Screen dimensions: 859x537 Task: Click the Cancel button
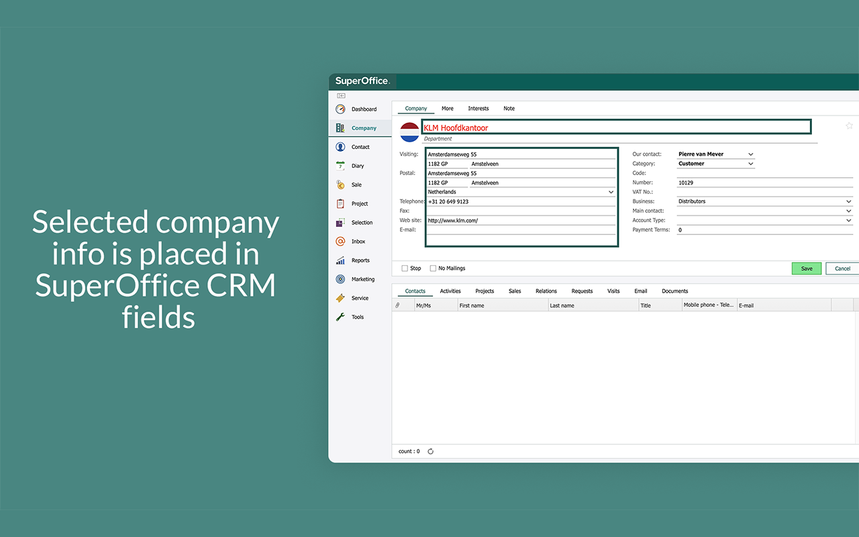[842, 268]
